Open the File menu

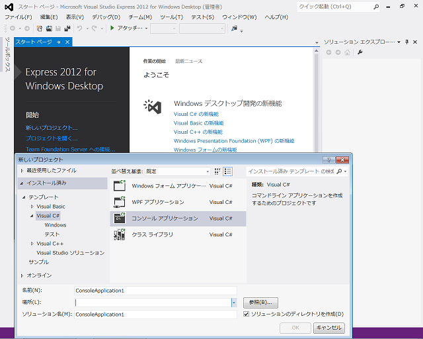(x=19, y=17)
